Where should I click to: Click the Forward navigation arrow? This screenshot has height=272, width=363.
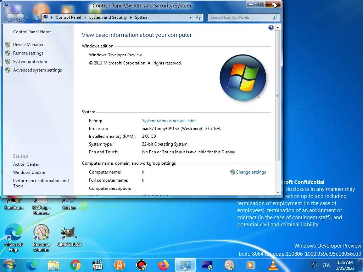pos(20,17)
